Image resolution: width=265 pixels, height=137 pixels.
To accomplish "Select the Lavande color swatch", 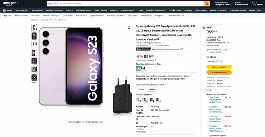I will pos(145,100).
